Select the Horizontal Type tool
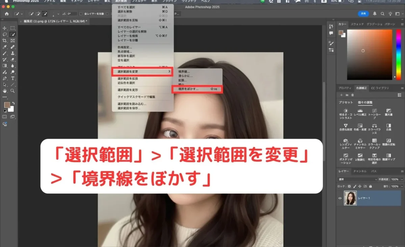 pyautogui.click(x=12, y=78)
